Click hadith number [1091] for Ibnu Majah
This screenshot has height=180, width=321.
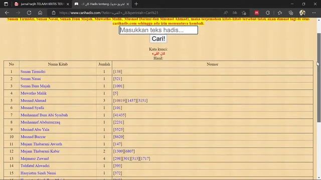118,86
